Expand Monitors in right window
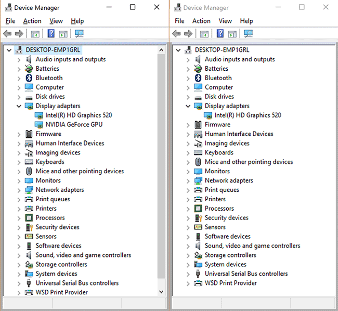This screenshot has width=338, height=311. [x=188, y=172]
